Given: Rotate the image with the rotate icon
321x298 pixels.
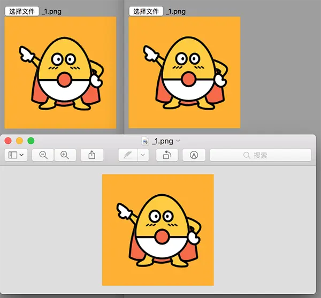Looking at the screenshot, I should click(167, 155).
